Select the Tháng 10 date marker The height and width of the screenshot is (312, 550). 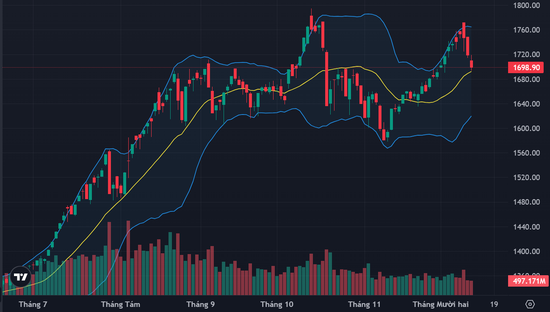(x=277, y=304)
